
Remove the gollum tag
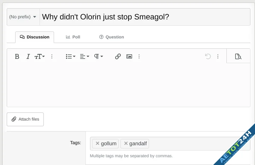point(97,143)
